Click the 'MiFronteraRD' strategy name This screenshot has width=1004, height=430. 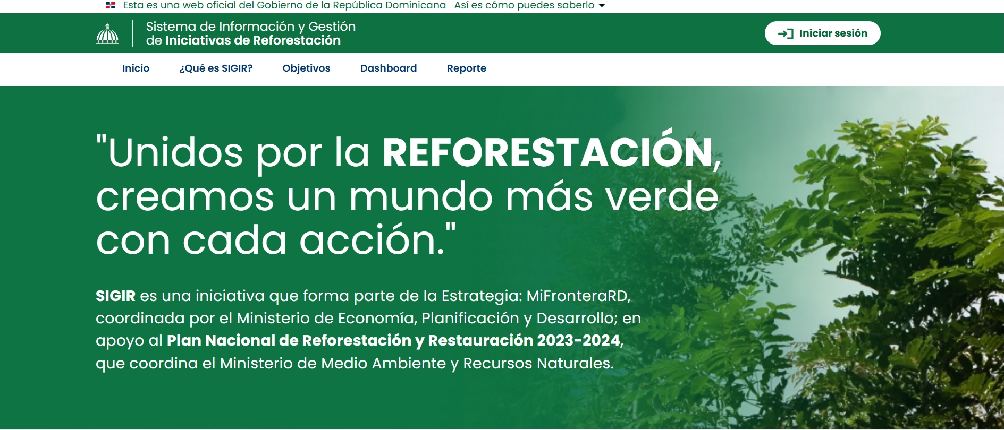[577, 296]
